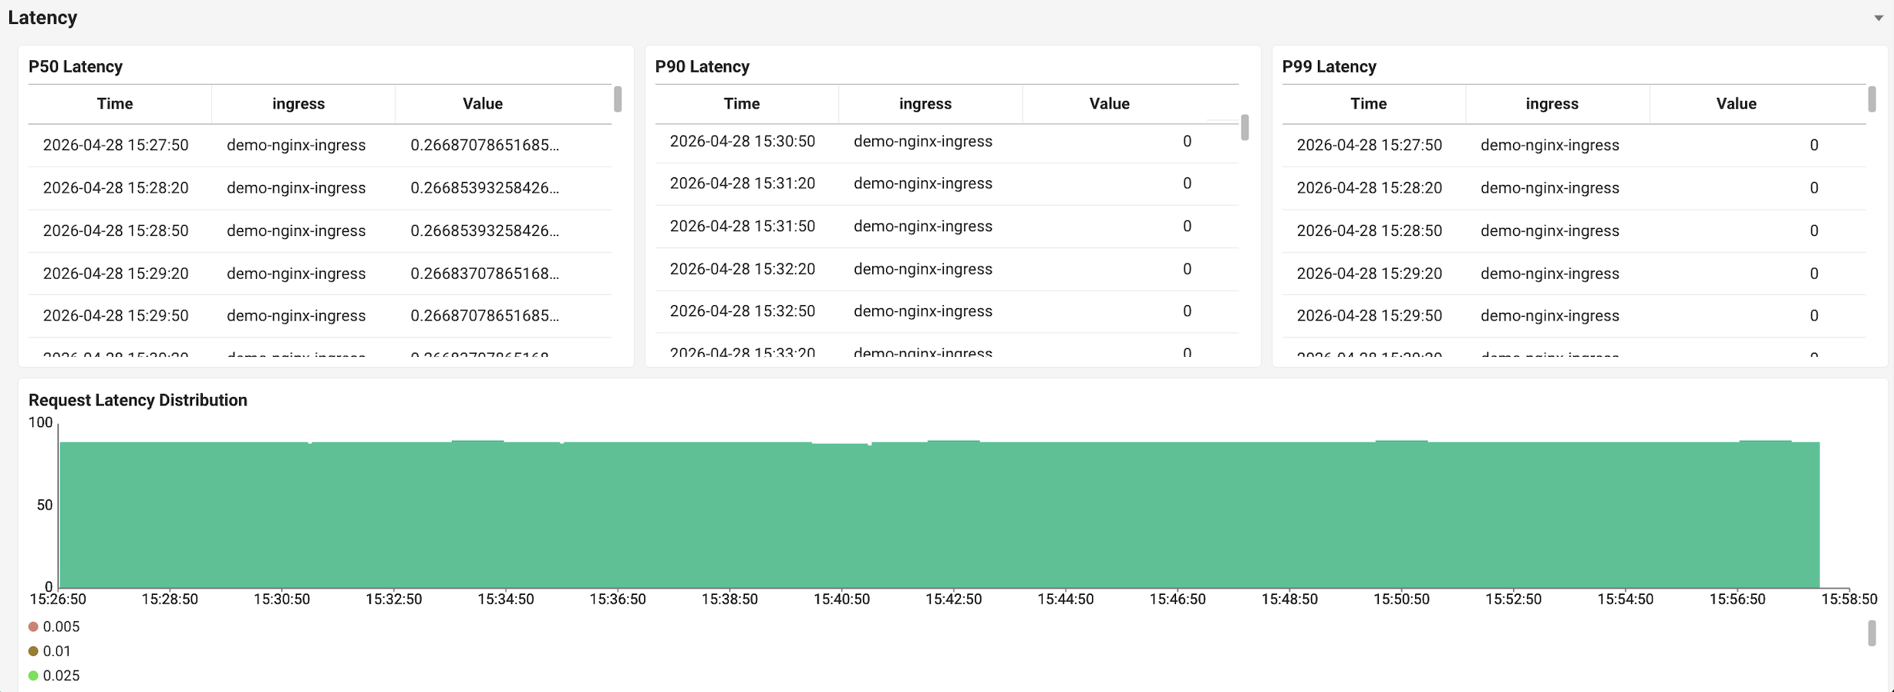
Task: Click the Latency section title
Action: tap(42, 18)
